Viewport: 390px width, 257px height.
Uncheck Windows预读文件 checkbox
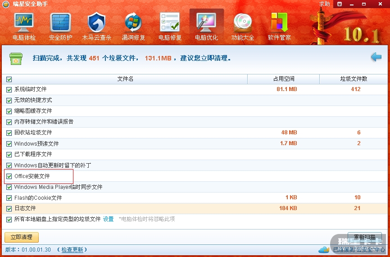click(9, 144)
